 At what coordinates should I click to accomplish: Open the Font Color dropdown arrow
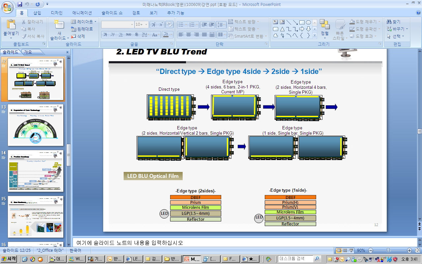[x=172, y=34]
